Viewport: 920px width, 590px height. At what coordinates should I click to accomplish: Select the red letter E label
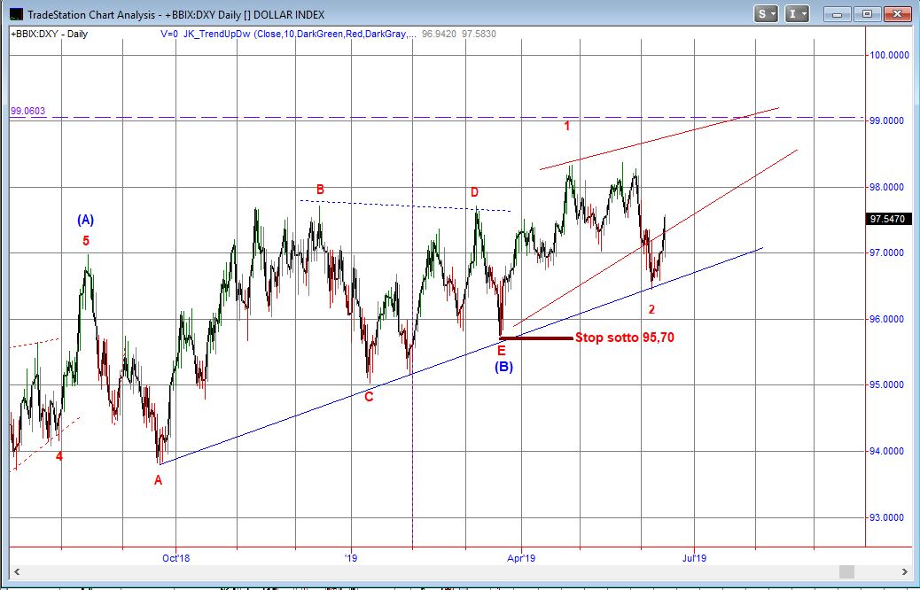coord(501,351)
